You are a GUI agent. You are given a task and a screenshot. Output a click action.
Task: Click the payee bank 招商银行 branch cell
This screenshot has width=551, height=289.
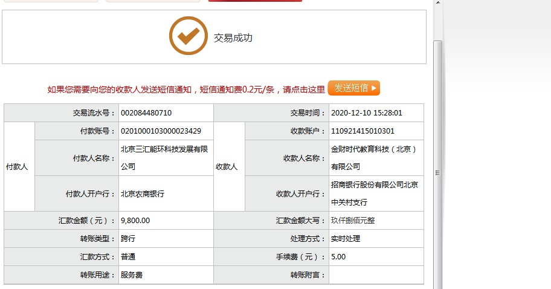[x=374, y=193]
